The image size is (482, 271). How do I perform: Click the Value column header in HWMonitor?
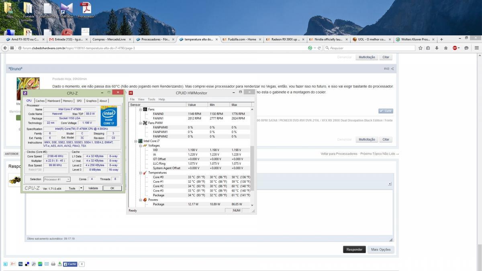click(x=198, y=104)
